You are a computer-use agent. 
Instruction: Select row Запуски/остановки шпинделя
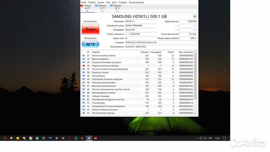138,62
